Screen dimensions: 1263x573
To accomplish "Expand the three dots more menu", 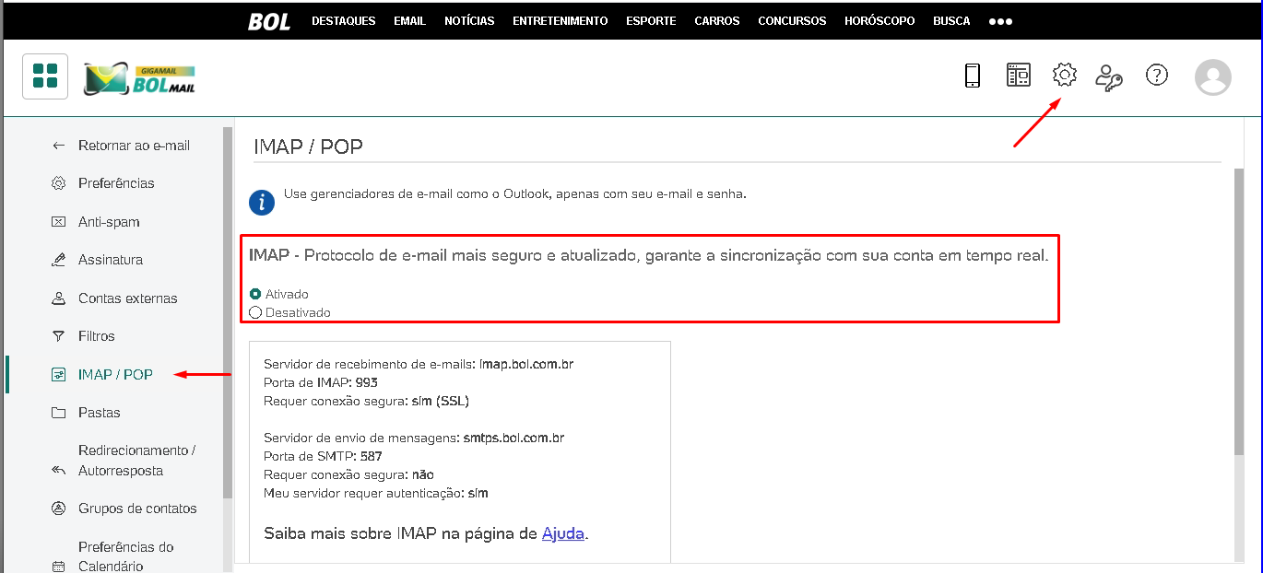I will point(1000,20).
